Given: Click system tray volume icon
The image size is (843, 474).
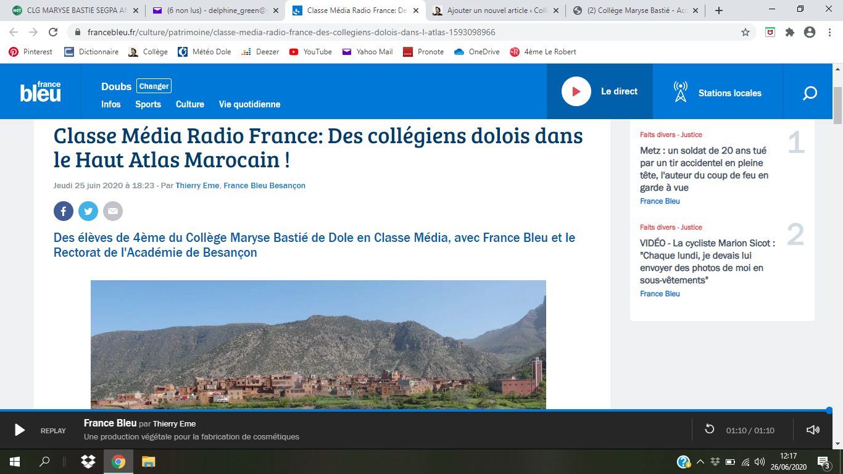Looking at the screenshot, I should [x=759, y=462].
